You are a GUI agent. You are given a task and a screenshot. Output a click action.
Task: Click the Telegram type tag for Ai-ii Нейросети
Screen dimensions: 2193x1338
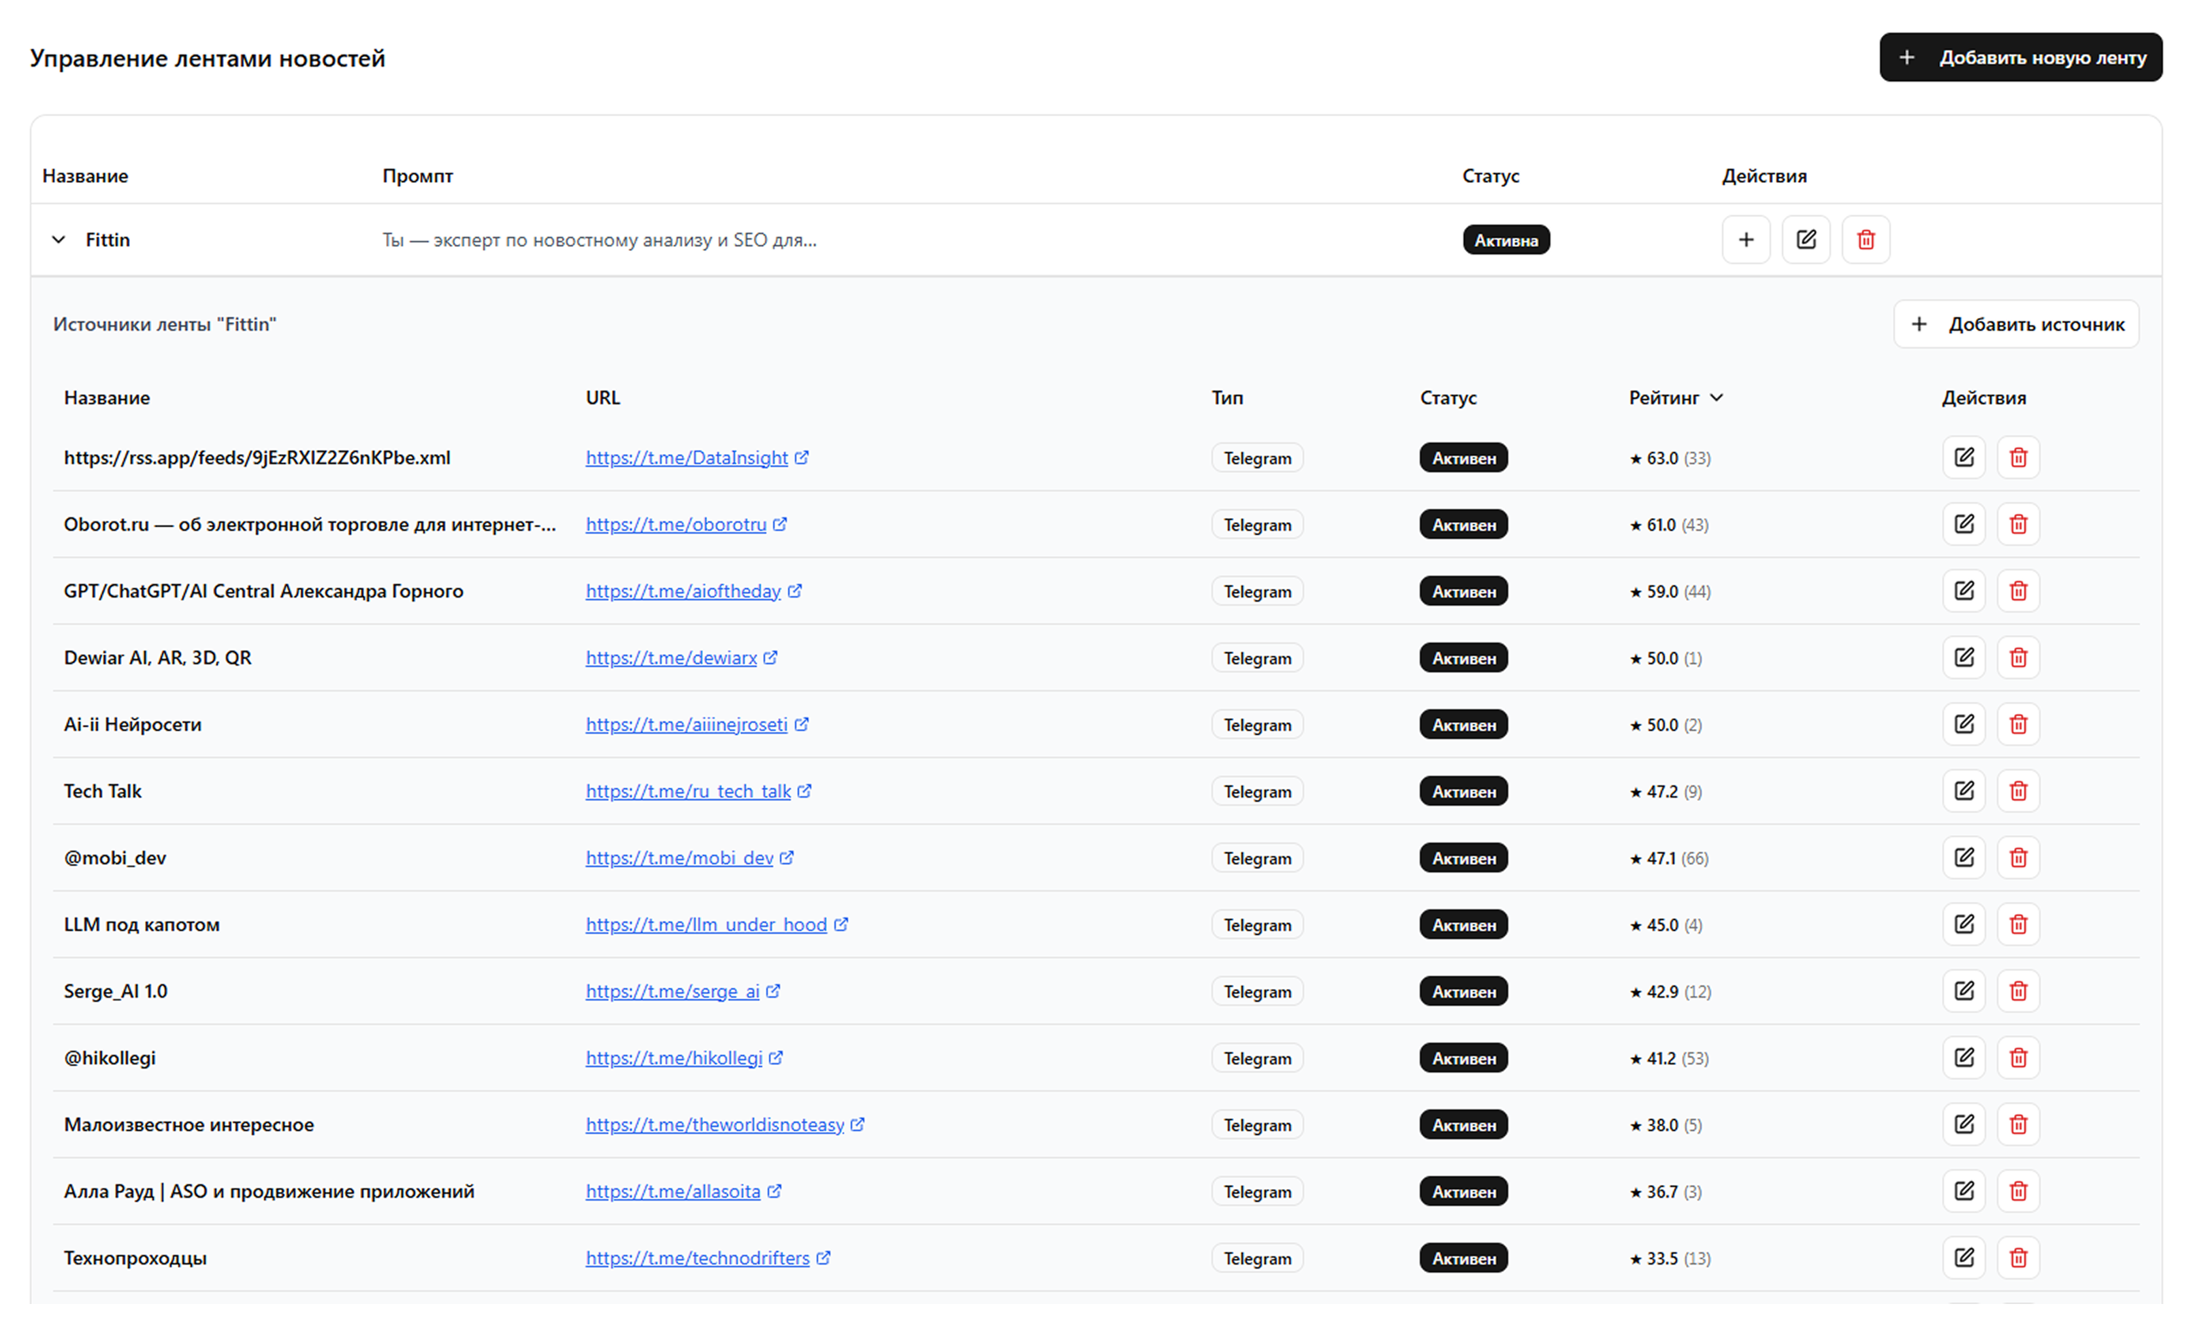tap(1256, 725)
